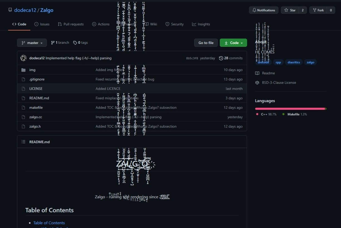Screen dimensions: 341x228
Task: Click the Go to file button
Action: click(x=206, y=43)
